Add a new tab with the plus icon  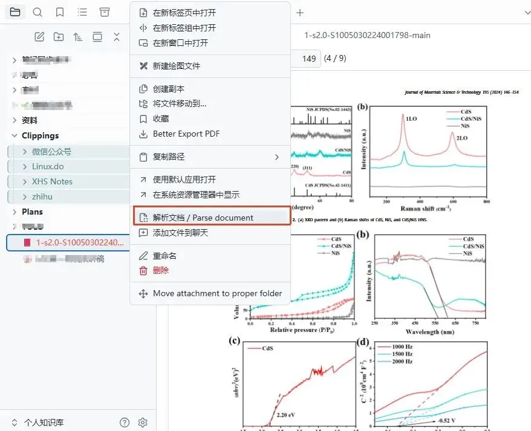(300, 13)
